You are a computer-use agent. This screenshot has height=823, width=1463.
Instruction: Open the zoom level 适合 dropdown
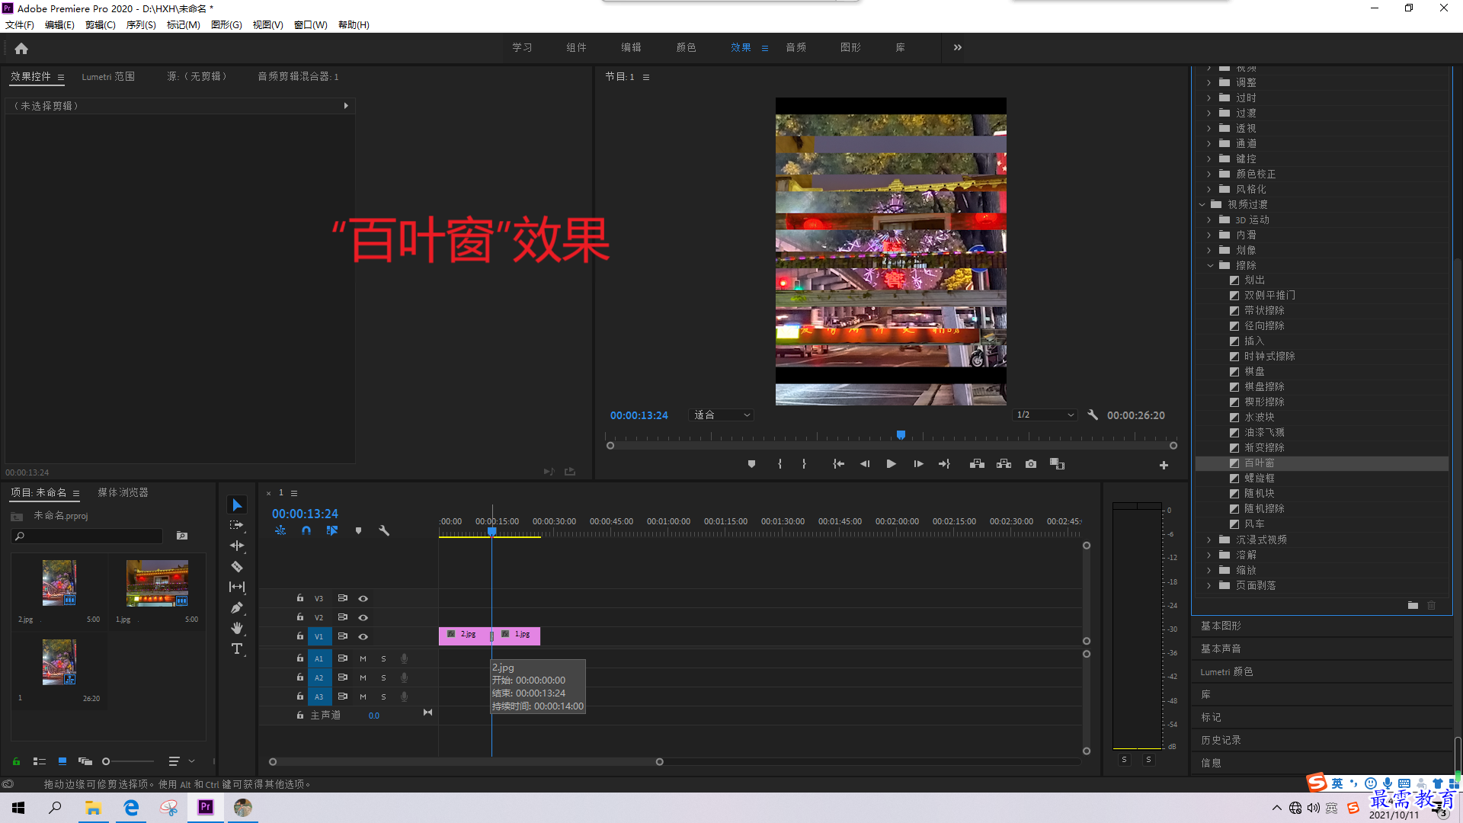(x=721, y=415)
